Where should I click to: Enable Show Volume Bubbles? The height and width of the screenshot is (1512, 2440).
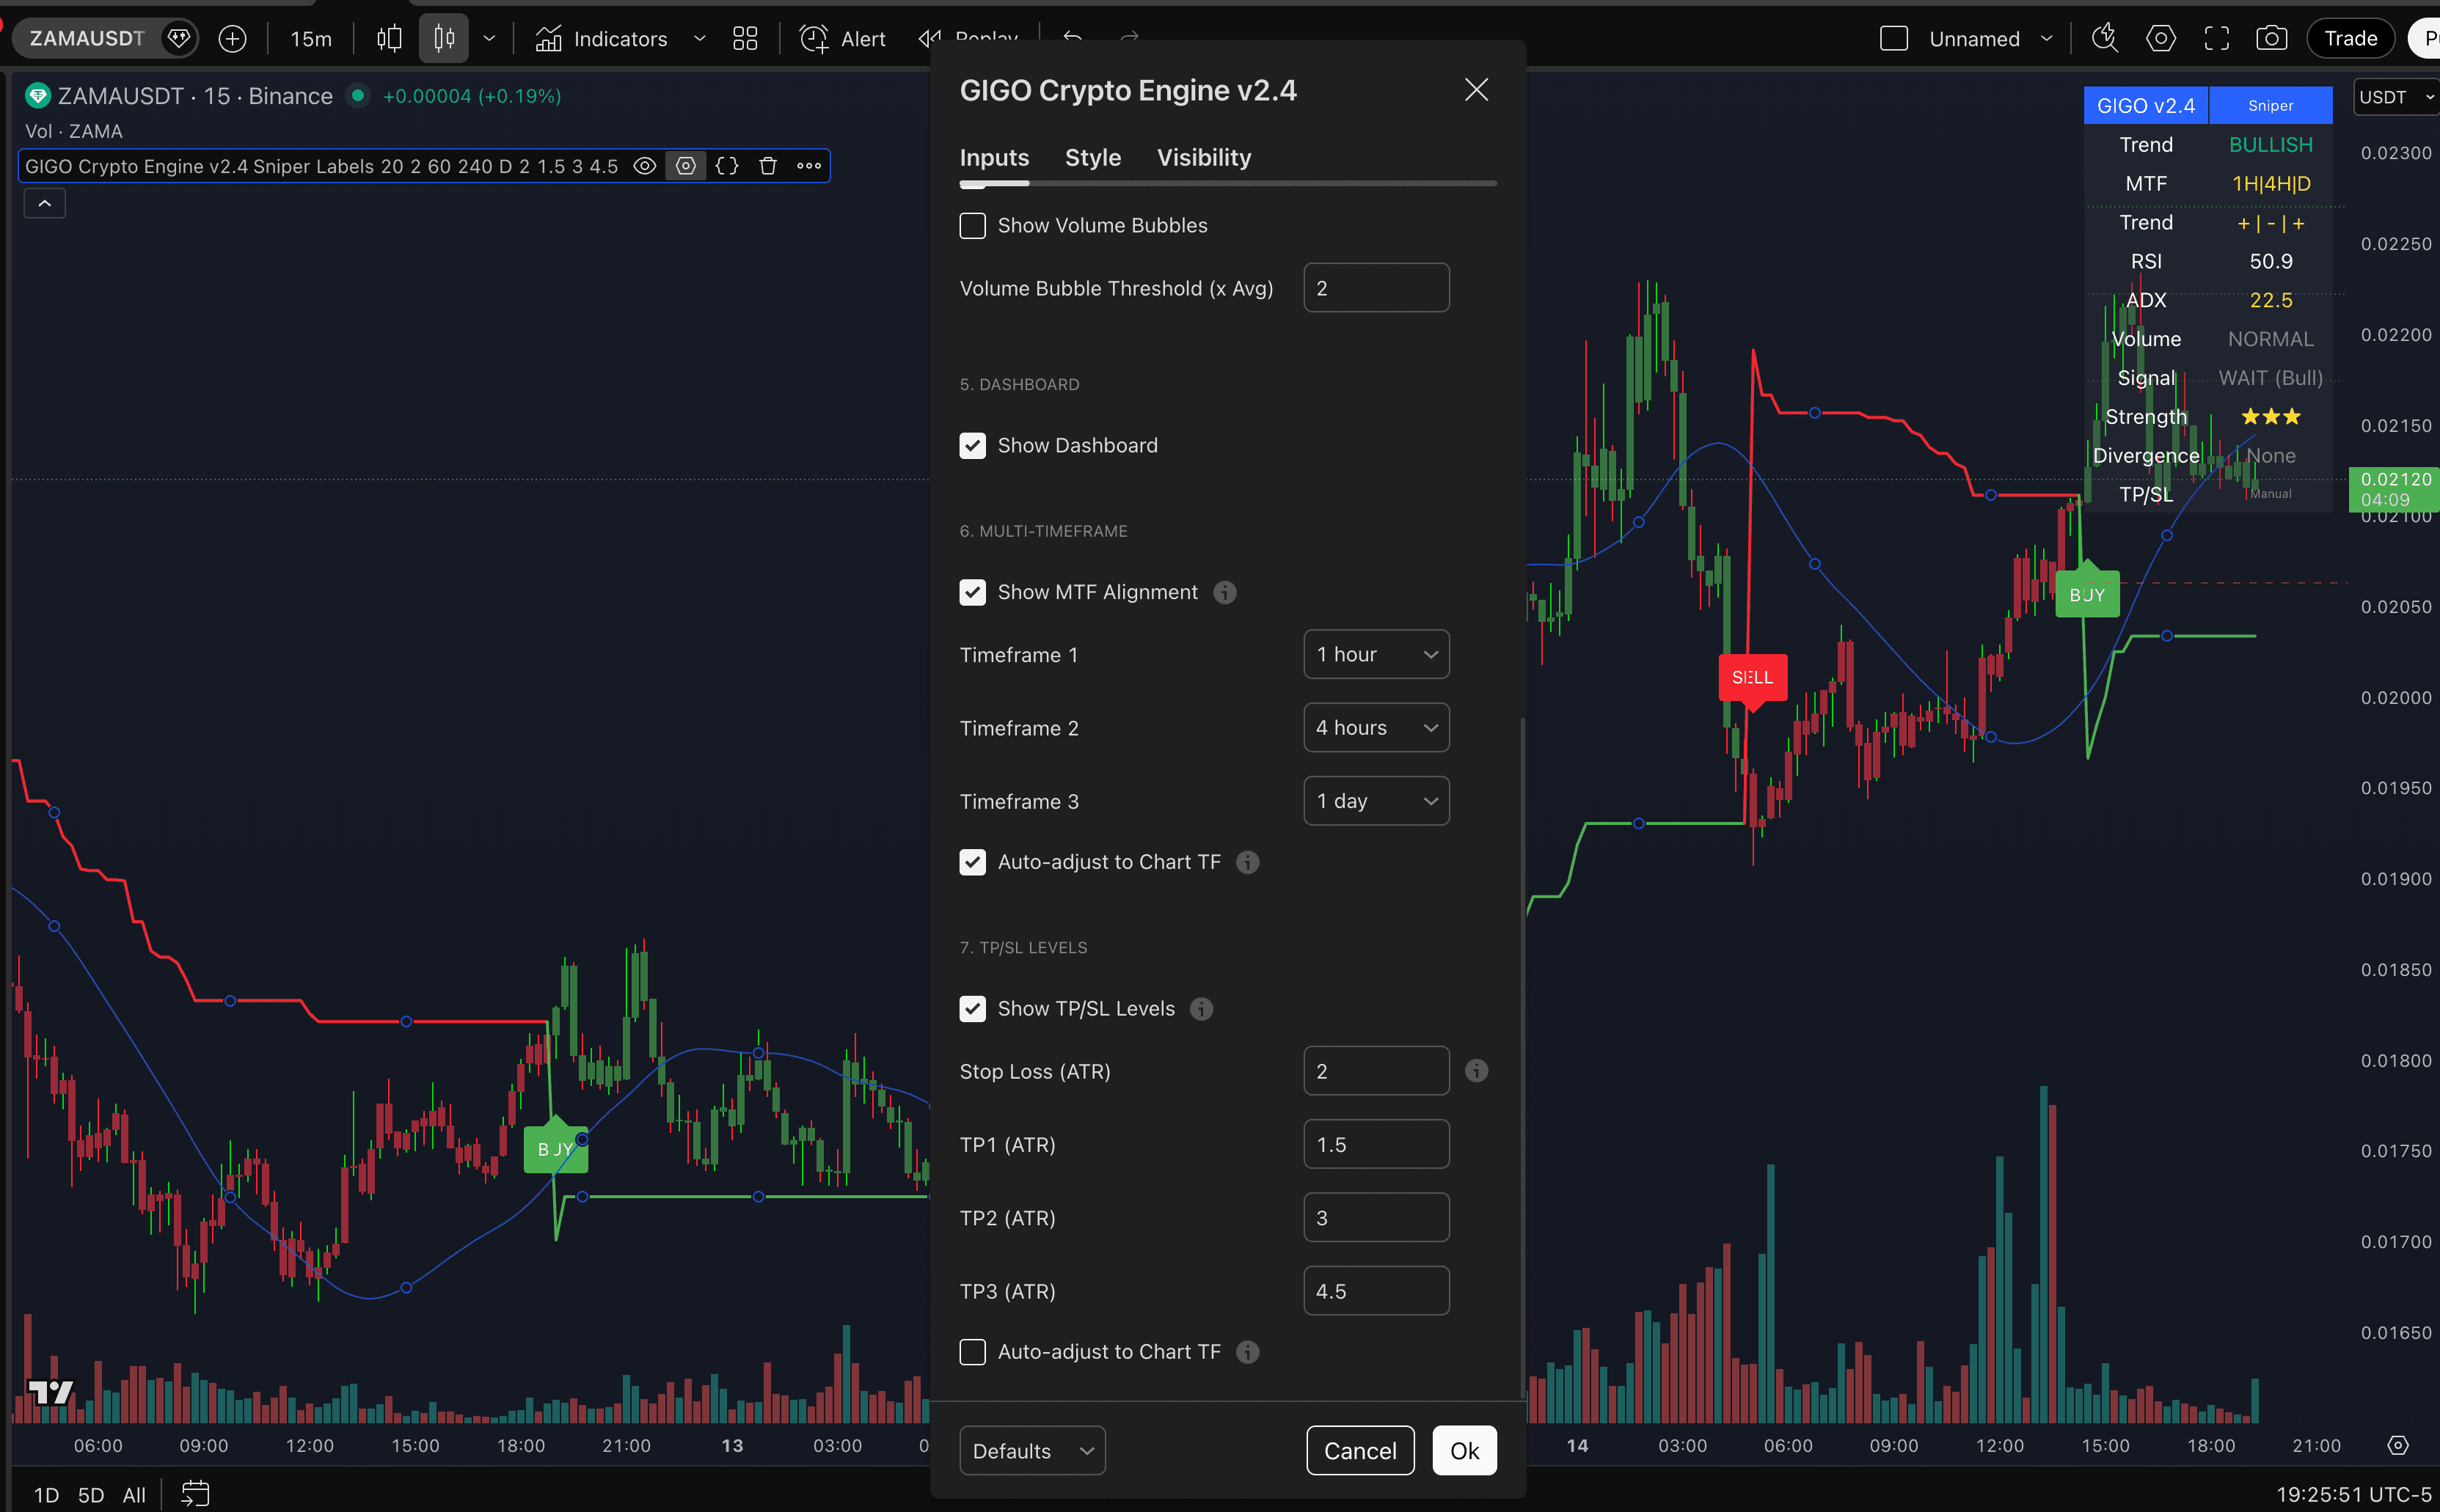pyautogui.click(x=971, y=225)
